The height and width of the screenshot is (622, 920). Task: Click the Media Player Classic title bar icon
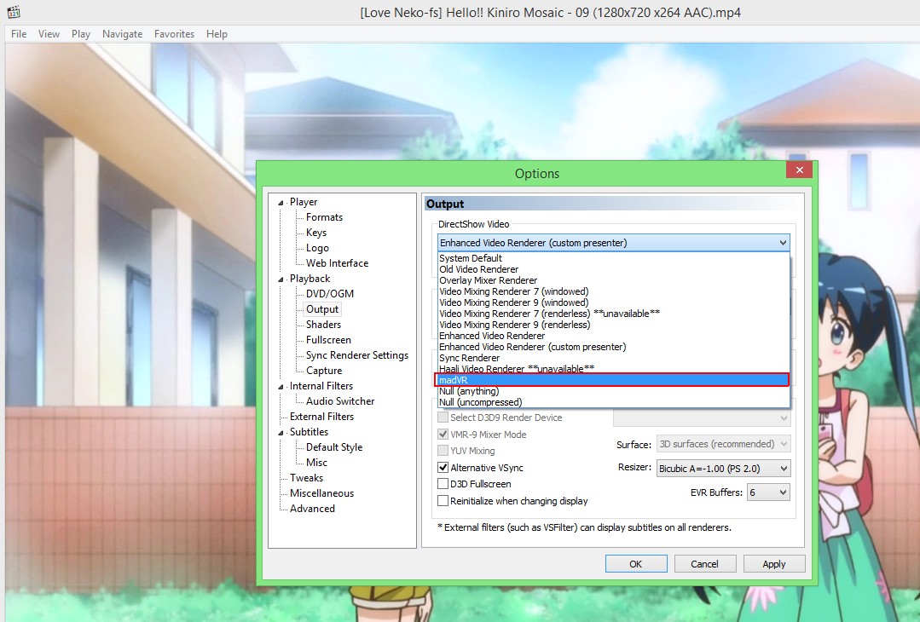pyautogui.click(x=14, y=11)
